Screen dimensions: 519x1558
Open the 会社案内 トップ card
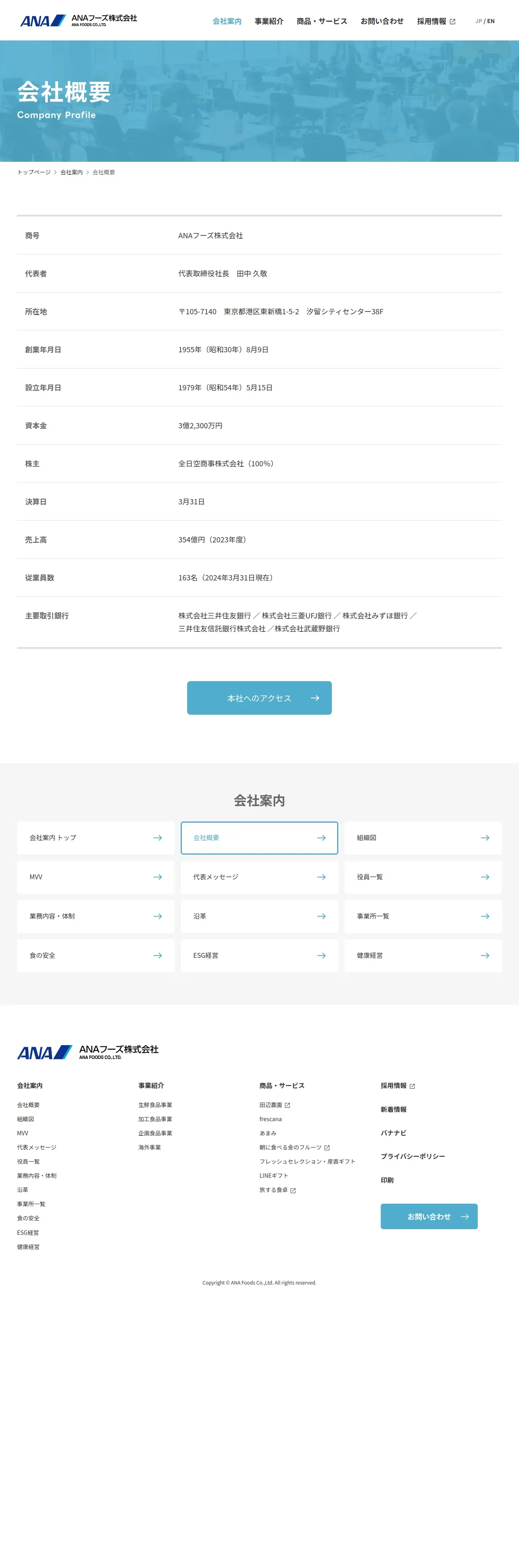click(95, 838)
